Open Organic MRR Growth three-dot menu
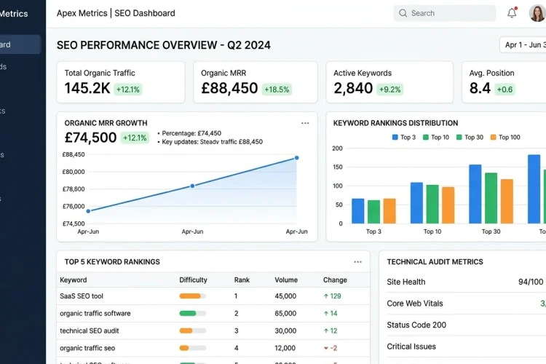The width and height of the screenshot is (546, 364). point(305,123)
